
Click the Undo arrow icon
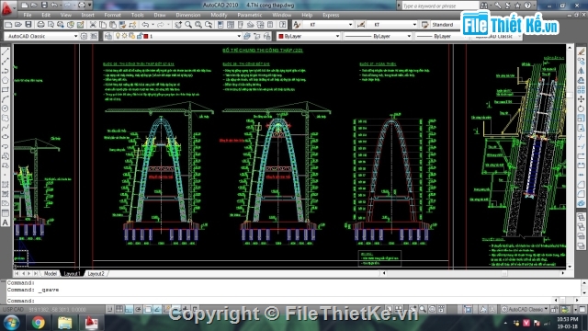pyautogui.click(x=145, y=25)
